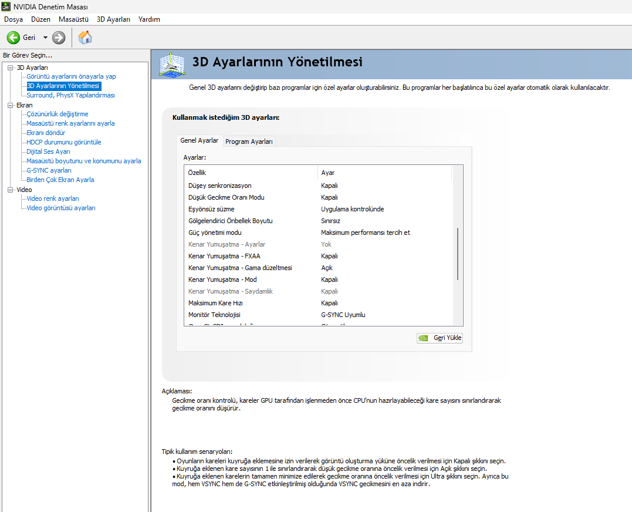Click the settings list vertical scrollbar thumb
This screenshot has width=632, height=512.
(x=458, y=254)
